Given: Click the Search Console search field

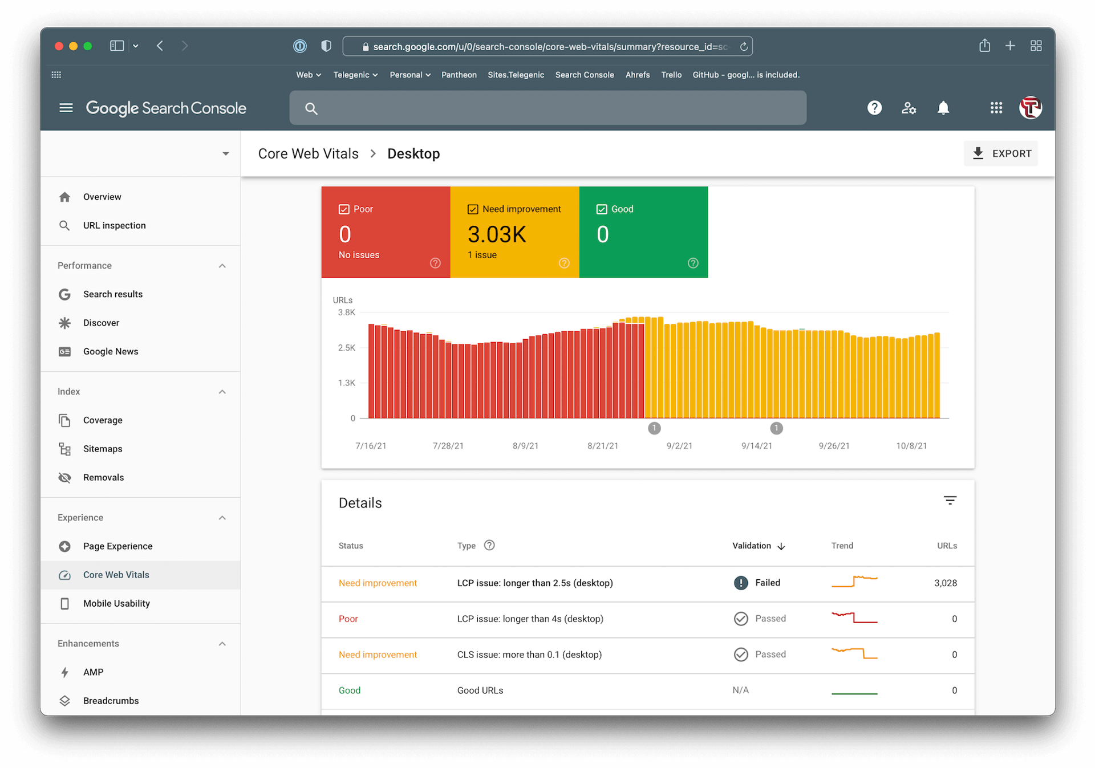Looking at the screenshot, I should click(547, 108).
